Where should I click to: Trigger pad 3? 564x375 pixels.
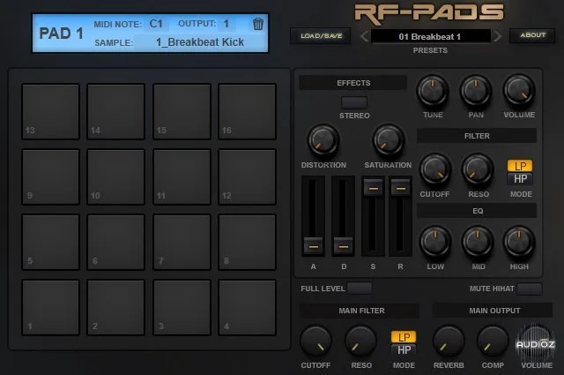[x=182, y=307]
